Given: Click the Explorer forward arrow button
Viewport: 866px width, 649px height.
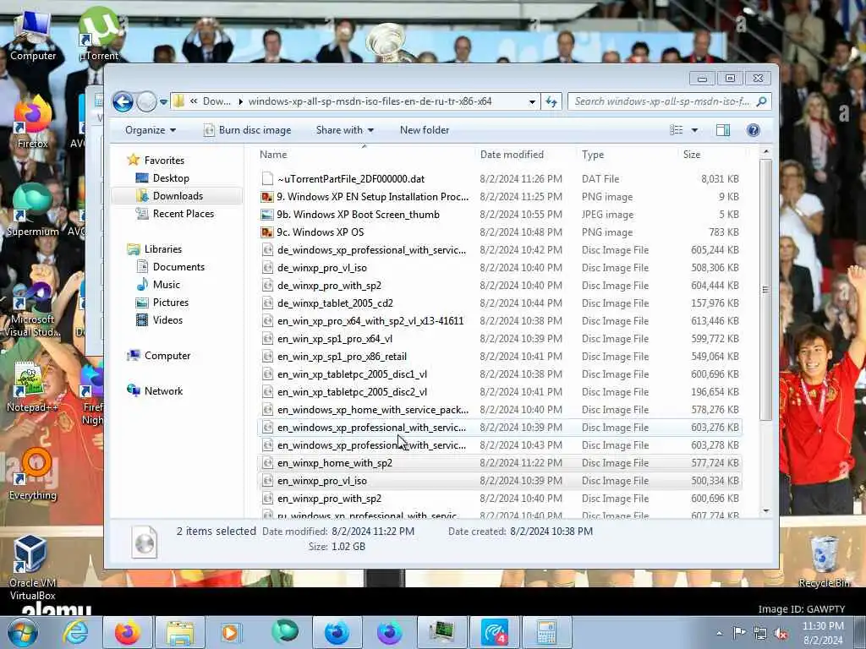Looking at the screenshot, I should 146,101.
